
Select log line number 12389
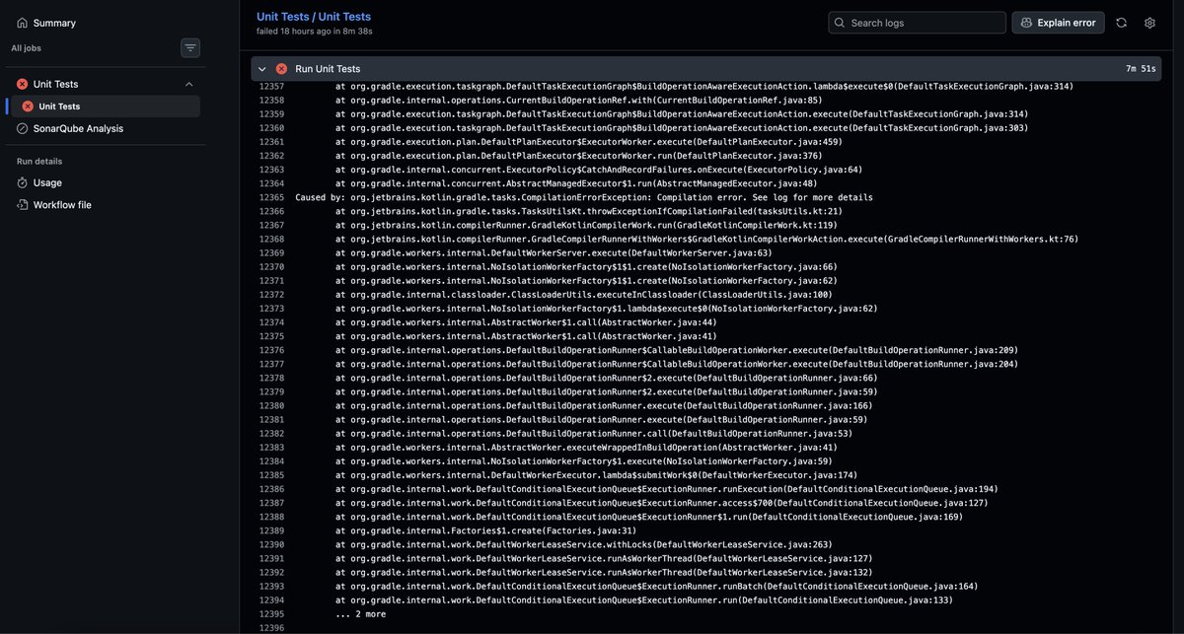click(271, 530)
